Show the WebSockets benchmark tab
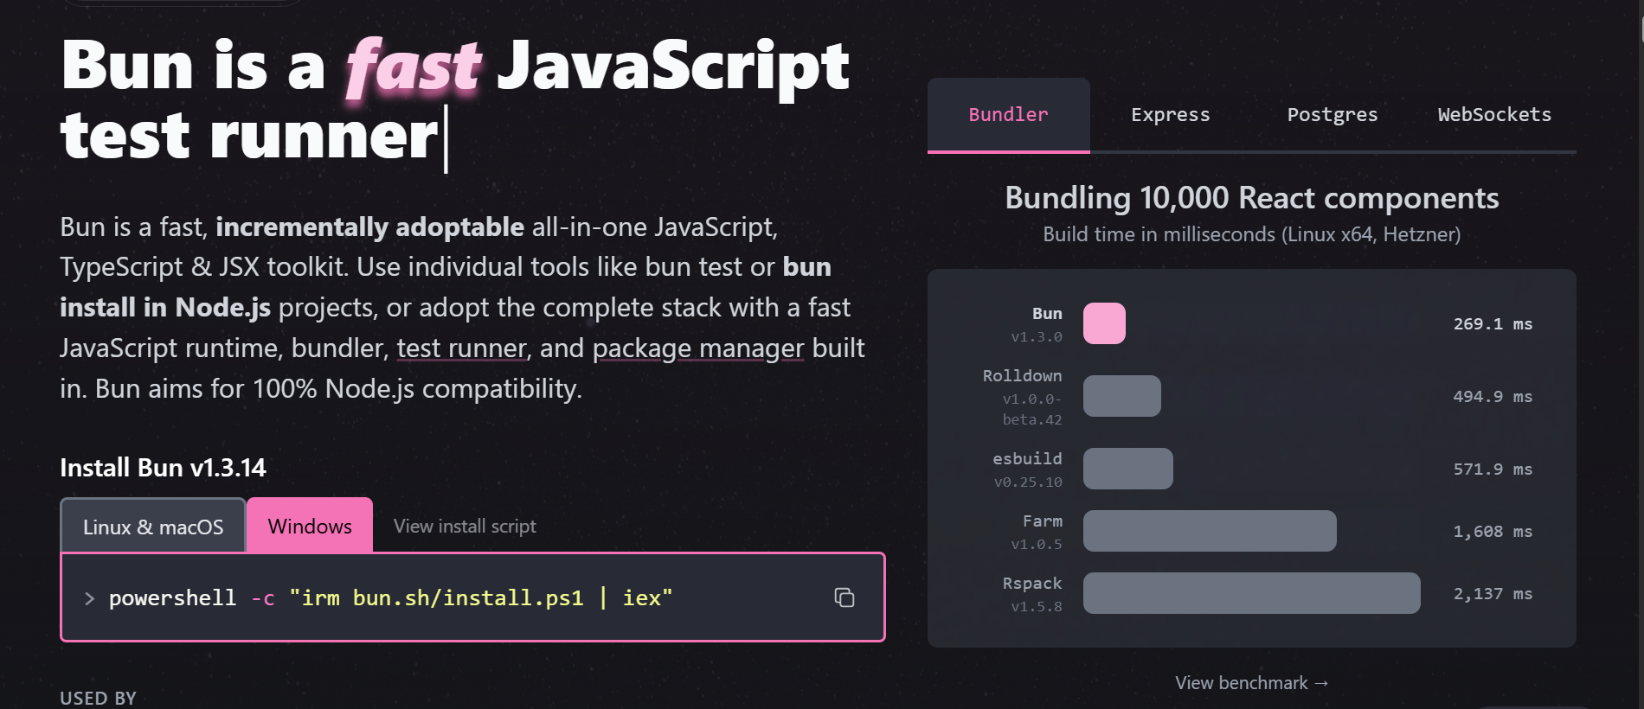This screenshot has width=1644, height=709. coord(1494,115)
